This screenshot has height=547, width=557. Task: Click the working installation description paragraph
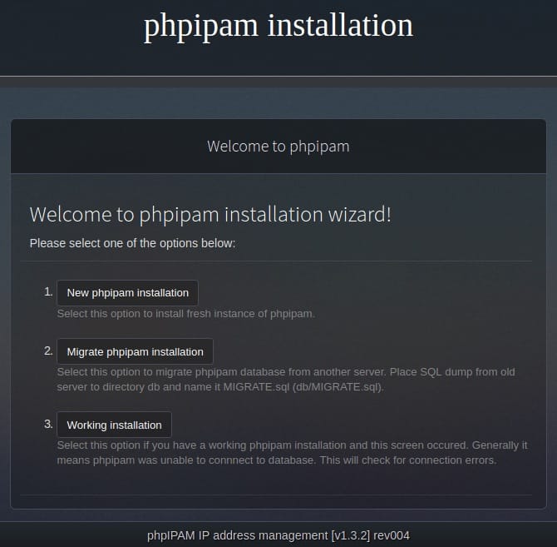coord(292,453)
